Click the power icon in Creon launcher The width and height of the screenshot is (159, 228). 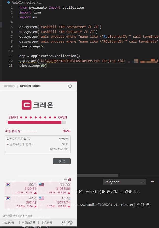pos(70,86)
